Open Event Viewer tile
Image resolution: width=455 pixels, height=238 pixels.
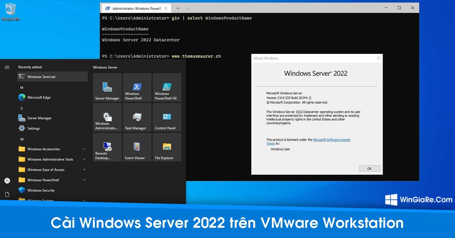pyautogui.click(x=137, y=147)
